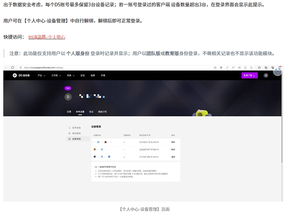Viewport: 284px width, 215px height.
Task: Click 解绑 for the 2023/07/07 device row
Action: (173, 150)
